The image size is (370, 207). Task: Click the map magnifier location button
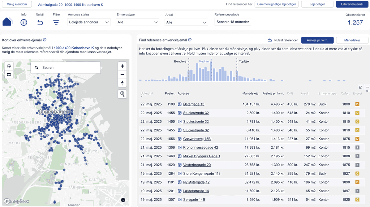[122, 94]
